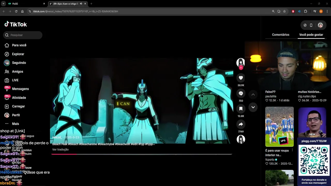Click the #bleach hashtag in caption

(73, 144)
